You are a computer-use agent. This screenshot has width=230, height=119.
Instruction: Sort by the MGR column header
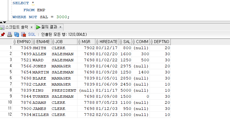(86, 42)
